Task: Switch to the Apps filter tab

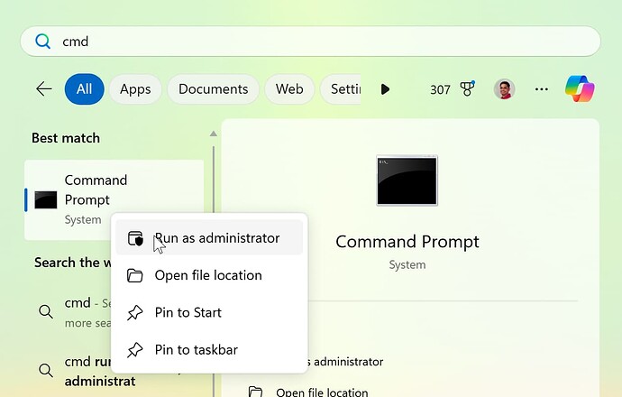Action: click(135, 89)
